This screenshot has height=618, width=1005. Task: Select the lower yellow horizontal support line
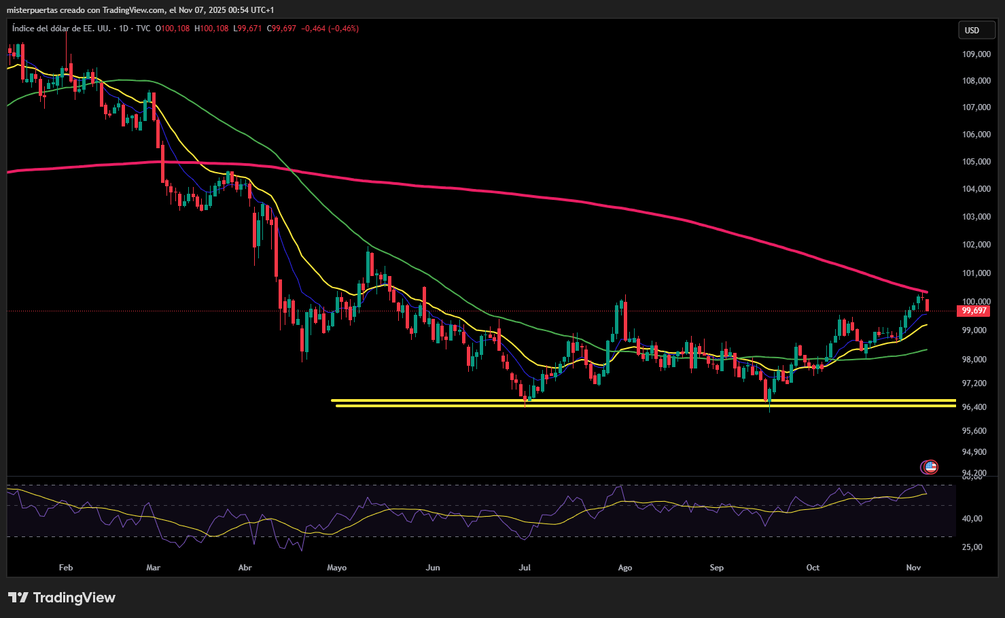point(646,406)
